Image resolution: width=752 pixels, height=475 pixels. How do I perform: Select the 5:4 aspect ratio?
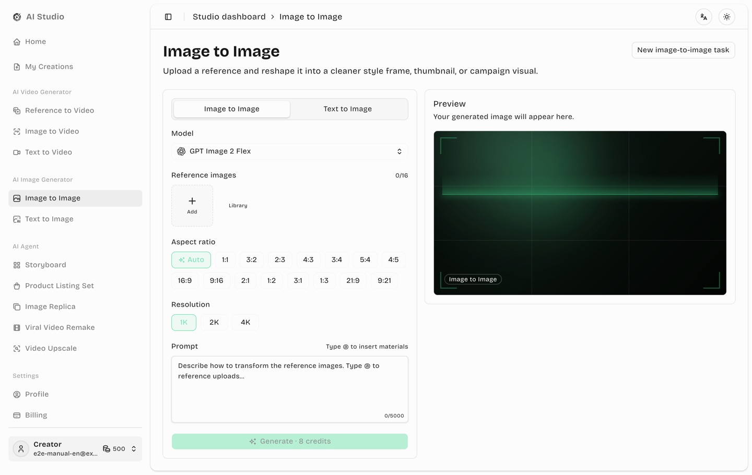pos(365,260)
